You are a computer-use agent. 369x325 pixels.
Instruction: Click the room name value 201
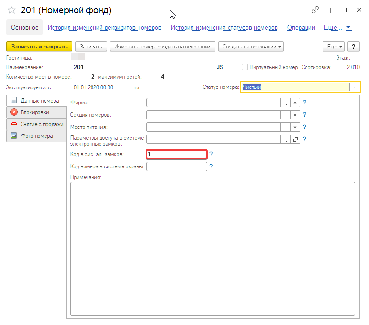[x=78, y=67]
